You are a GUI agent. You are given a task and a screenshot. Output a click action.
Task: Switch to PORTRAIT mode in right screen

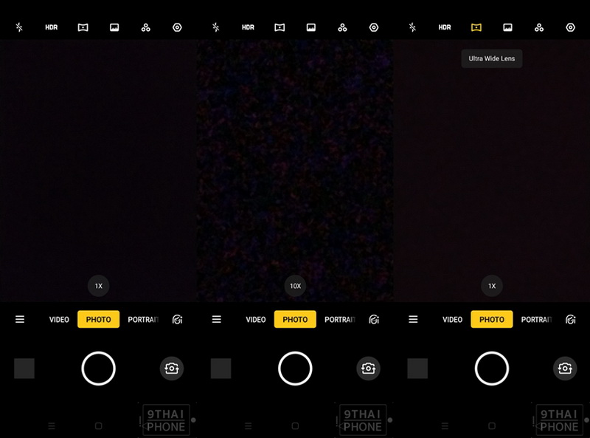pyautogui.click(x=537, y=320)
